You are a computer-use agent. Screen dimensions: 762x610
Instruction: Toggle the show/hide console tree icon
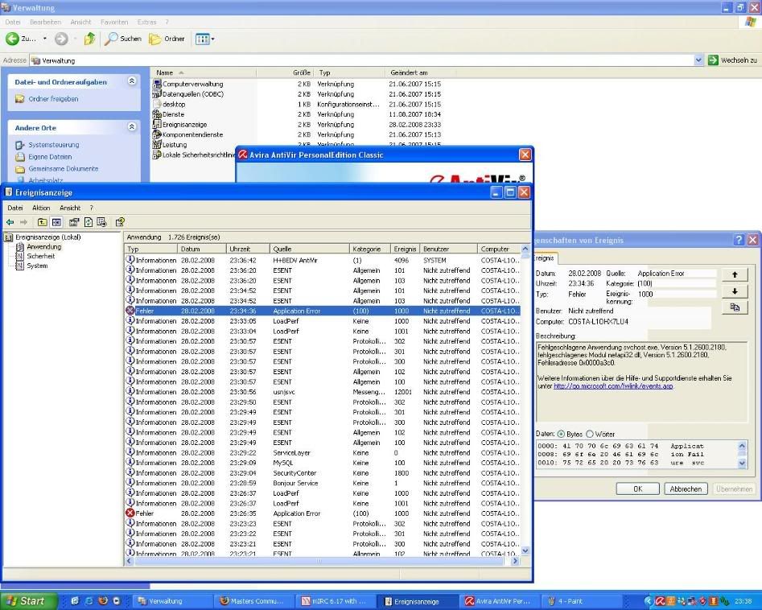[x=56, y=222]
